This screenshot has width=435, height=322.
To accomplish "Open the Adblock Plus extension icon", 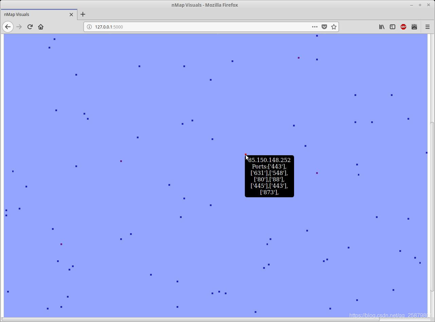I will [x=403, y=27].
